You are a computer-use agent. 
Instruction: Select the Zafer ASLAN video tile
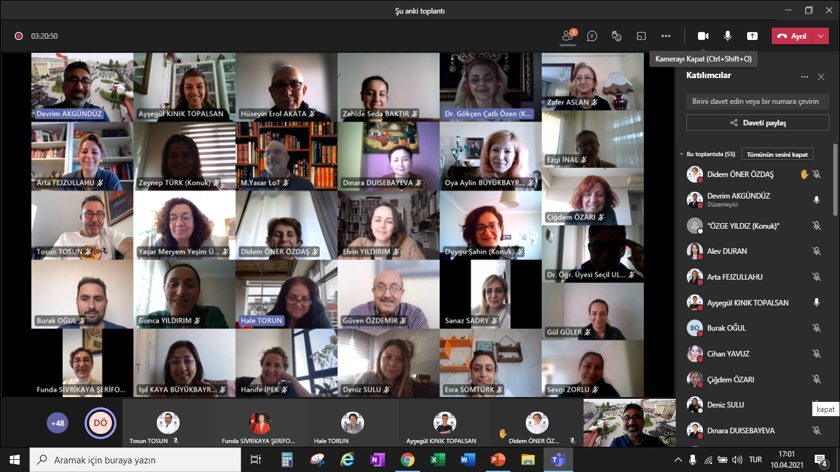click(593, 81)
